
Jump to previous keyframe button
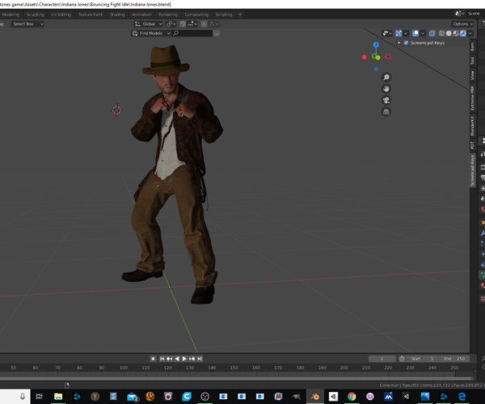coord(169,359)
